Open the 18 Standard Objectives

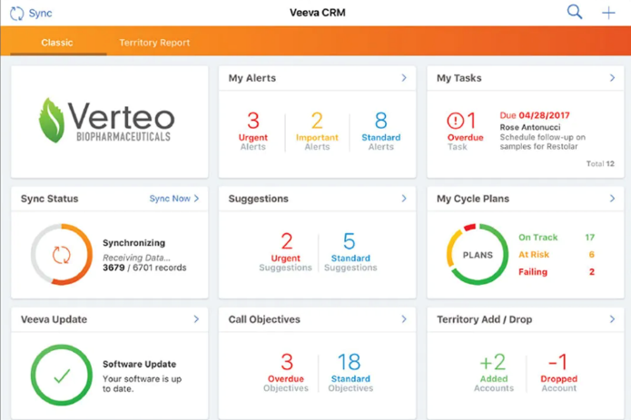(350, 372)
